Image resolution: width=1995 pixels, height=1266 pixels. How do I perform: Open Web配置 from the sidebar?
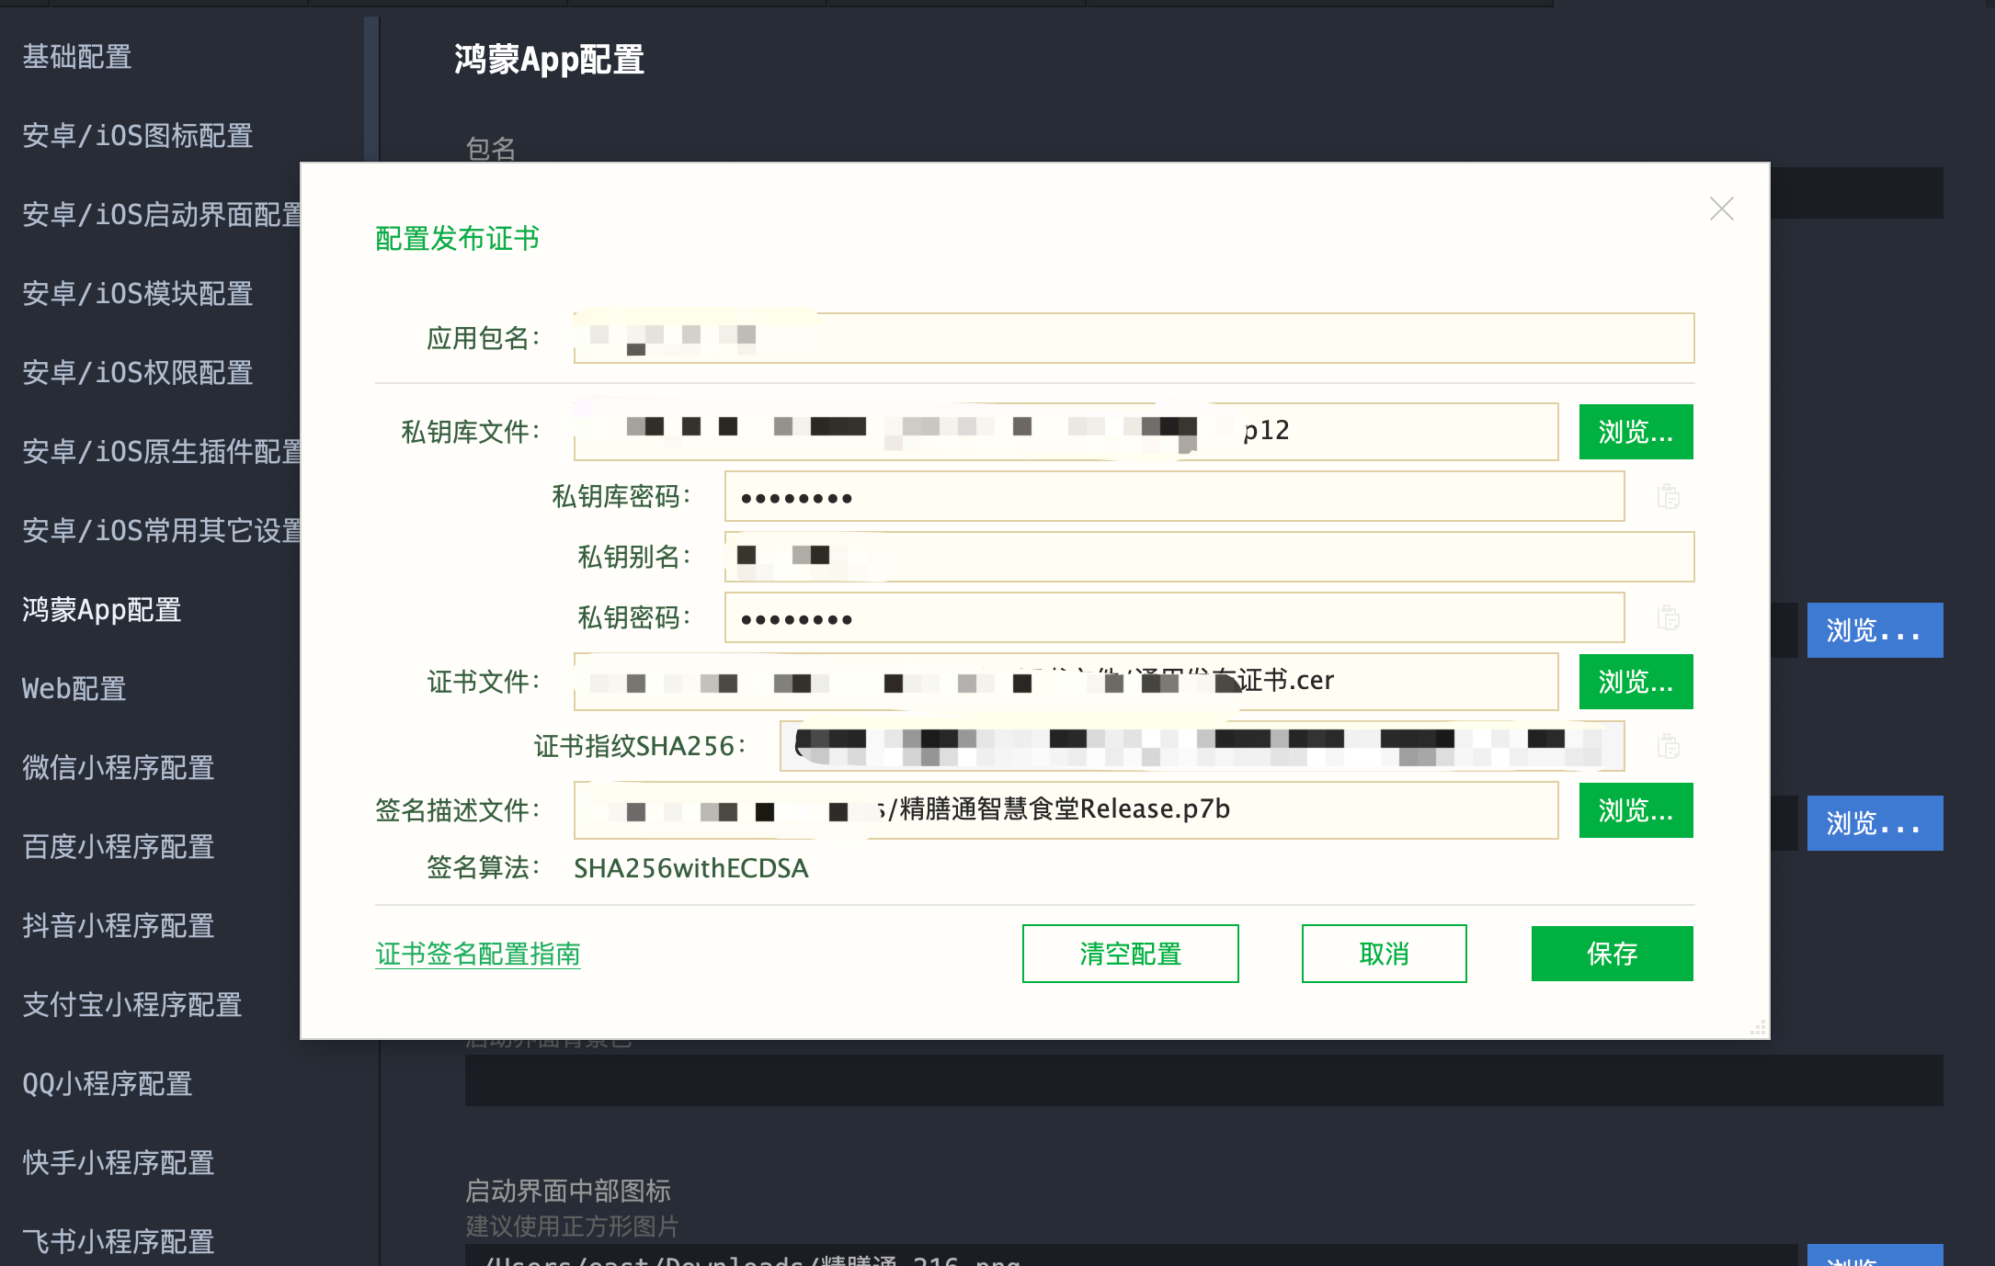coord(74,689)
